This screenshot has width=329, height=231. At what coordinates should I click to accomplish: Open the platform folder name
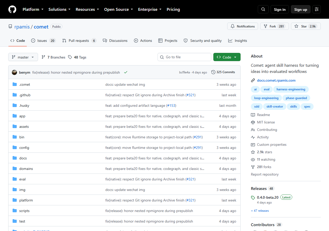[26, 200]
